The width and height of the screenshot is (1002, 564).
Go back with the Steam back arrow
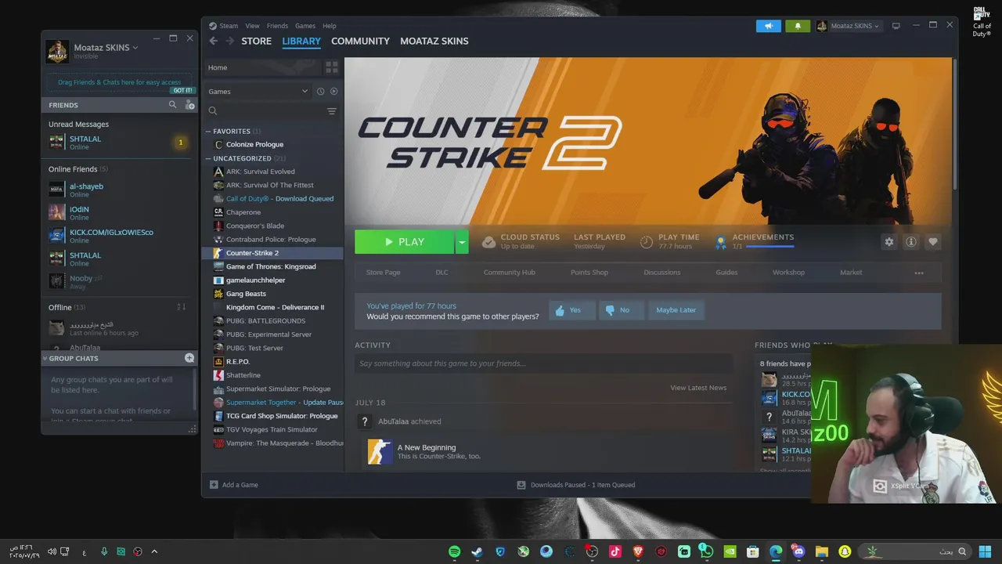[213, 41]
